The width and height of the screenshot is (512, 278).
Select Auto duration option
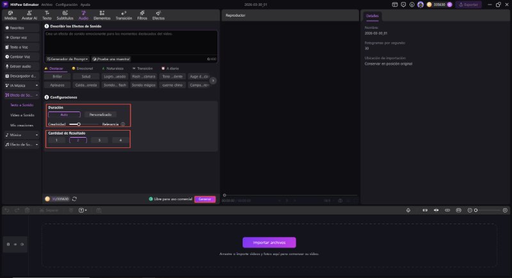[x=64, y=115]
